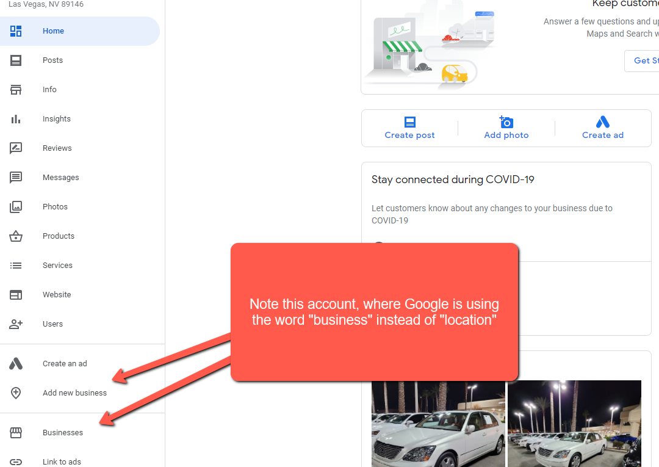
Task: Click the Let customers know description text
Action: 492,214
